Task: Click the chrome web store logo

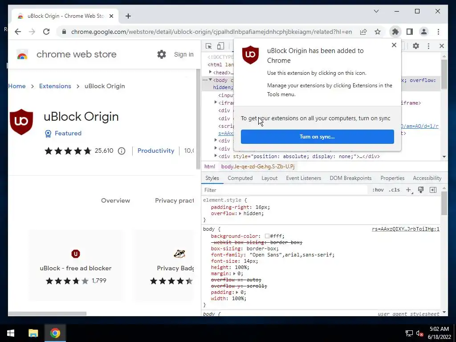Action: pos(22,54)
